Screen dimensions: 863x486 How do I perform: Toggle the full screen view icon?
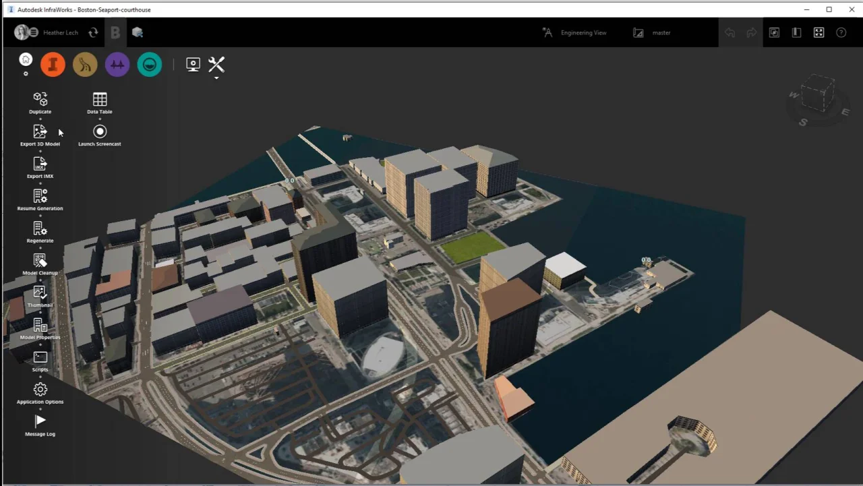coord(819,32)
